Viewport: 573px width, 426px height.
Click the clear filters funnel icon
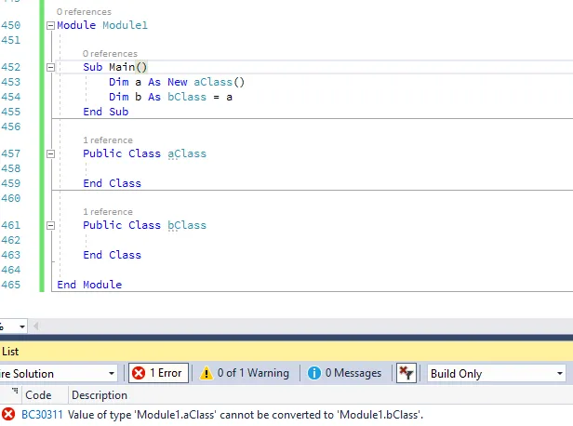[406, 373]
